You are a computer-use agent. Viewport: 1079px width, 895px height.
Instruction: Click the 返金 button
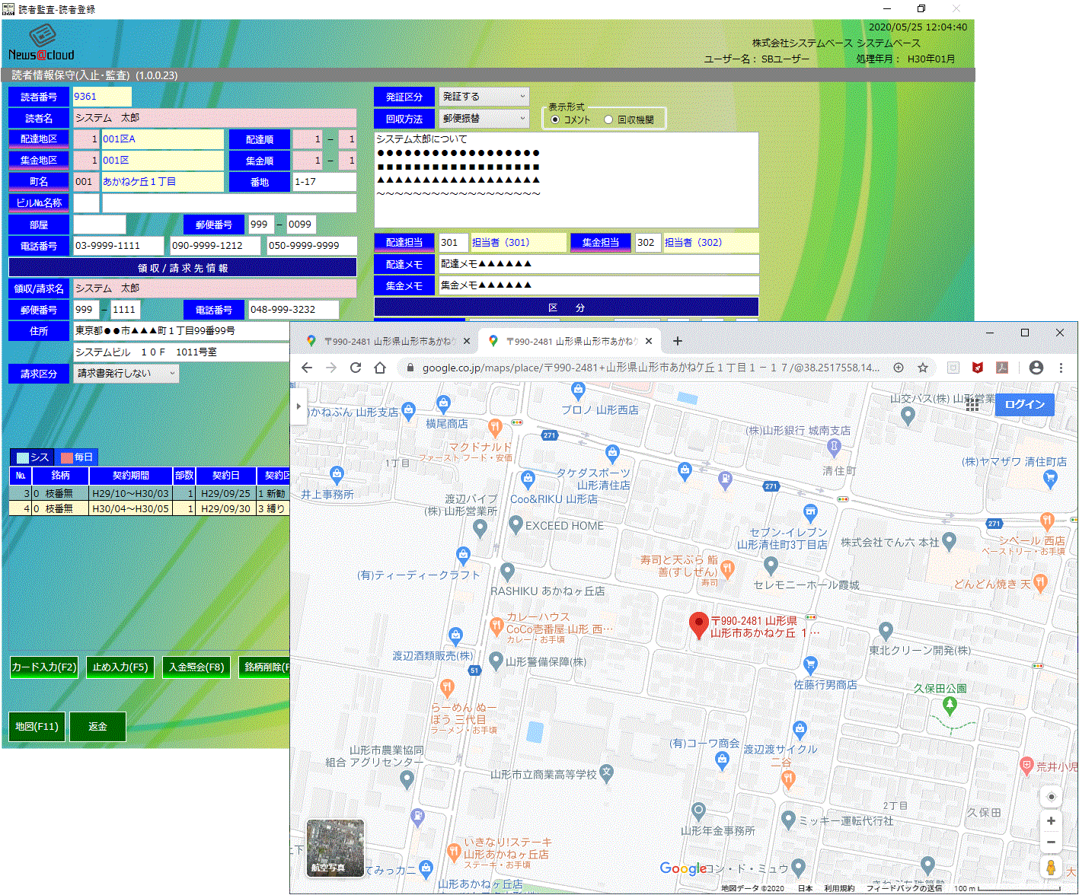pyautogui.click(x=97, y=727)
